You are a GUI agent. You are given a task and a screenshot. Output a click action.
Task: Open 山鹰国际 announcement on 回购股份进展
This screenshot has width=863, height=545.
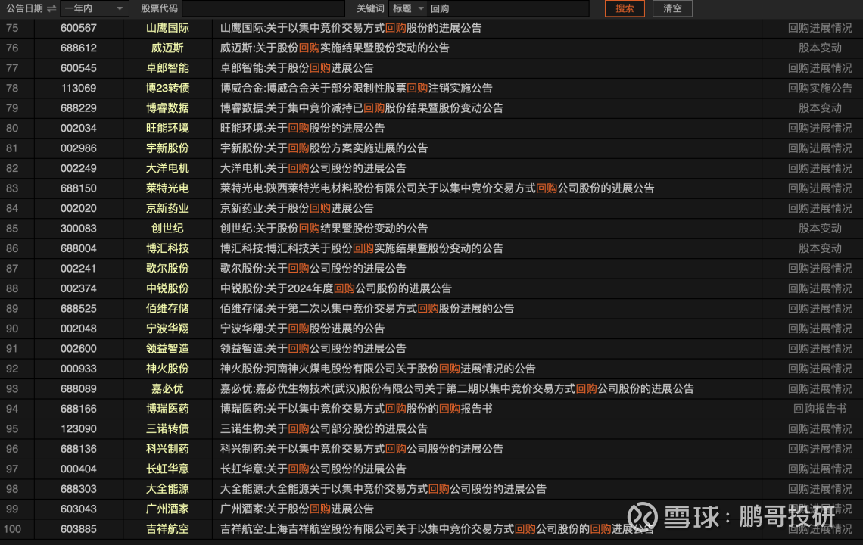pos(350,28)
